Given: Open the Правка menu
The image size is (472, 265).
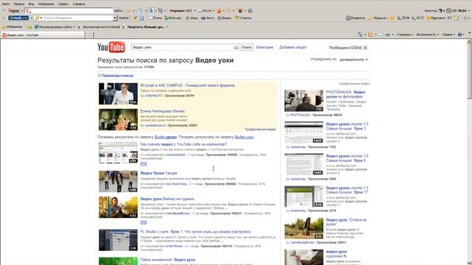Looking at the screenshot, I should point(19,4).
